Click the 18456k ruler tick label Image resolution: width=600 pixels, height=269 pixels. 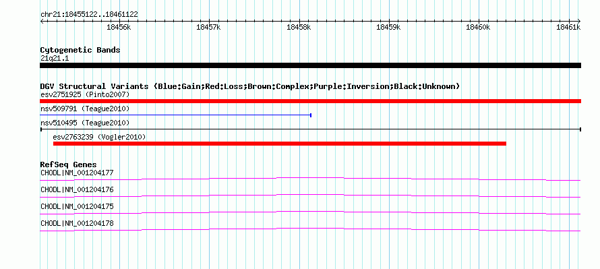click(x=119, y=27)
